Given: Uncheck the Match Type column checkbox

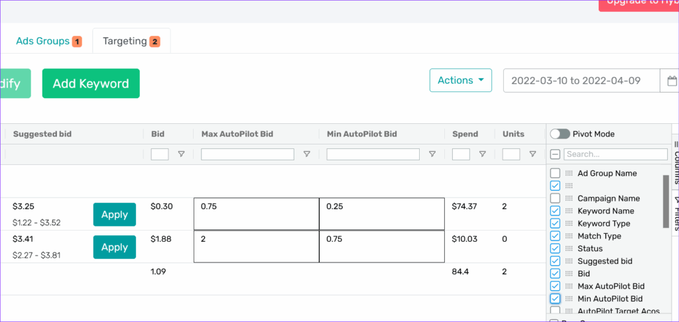Looking at the screenshot, I should click(555, 236).
